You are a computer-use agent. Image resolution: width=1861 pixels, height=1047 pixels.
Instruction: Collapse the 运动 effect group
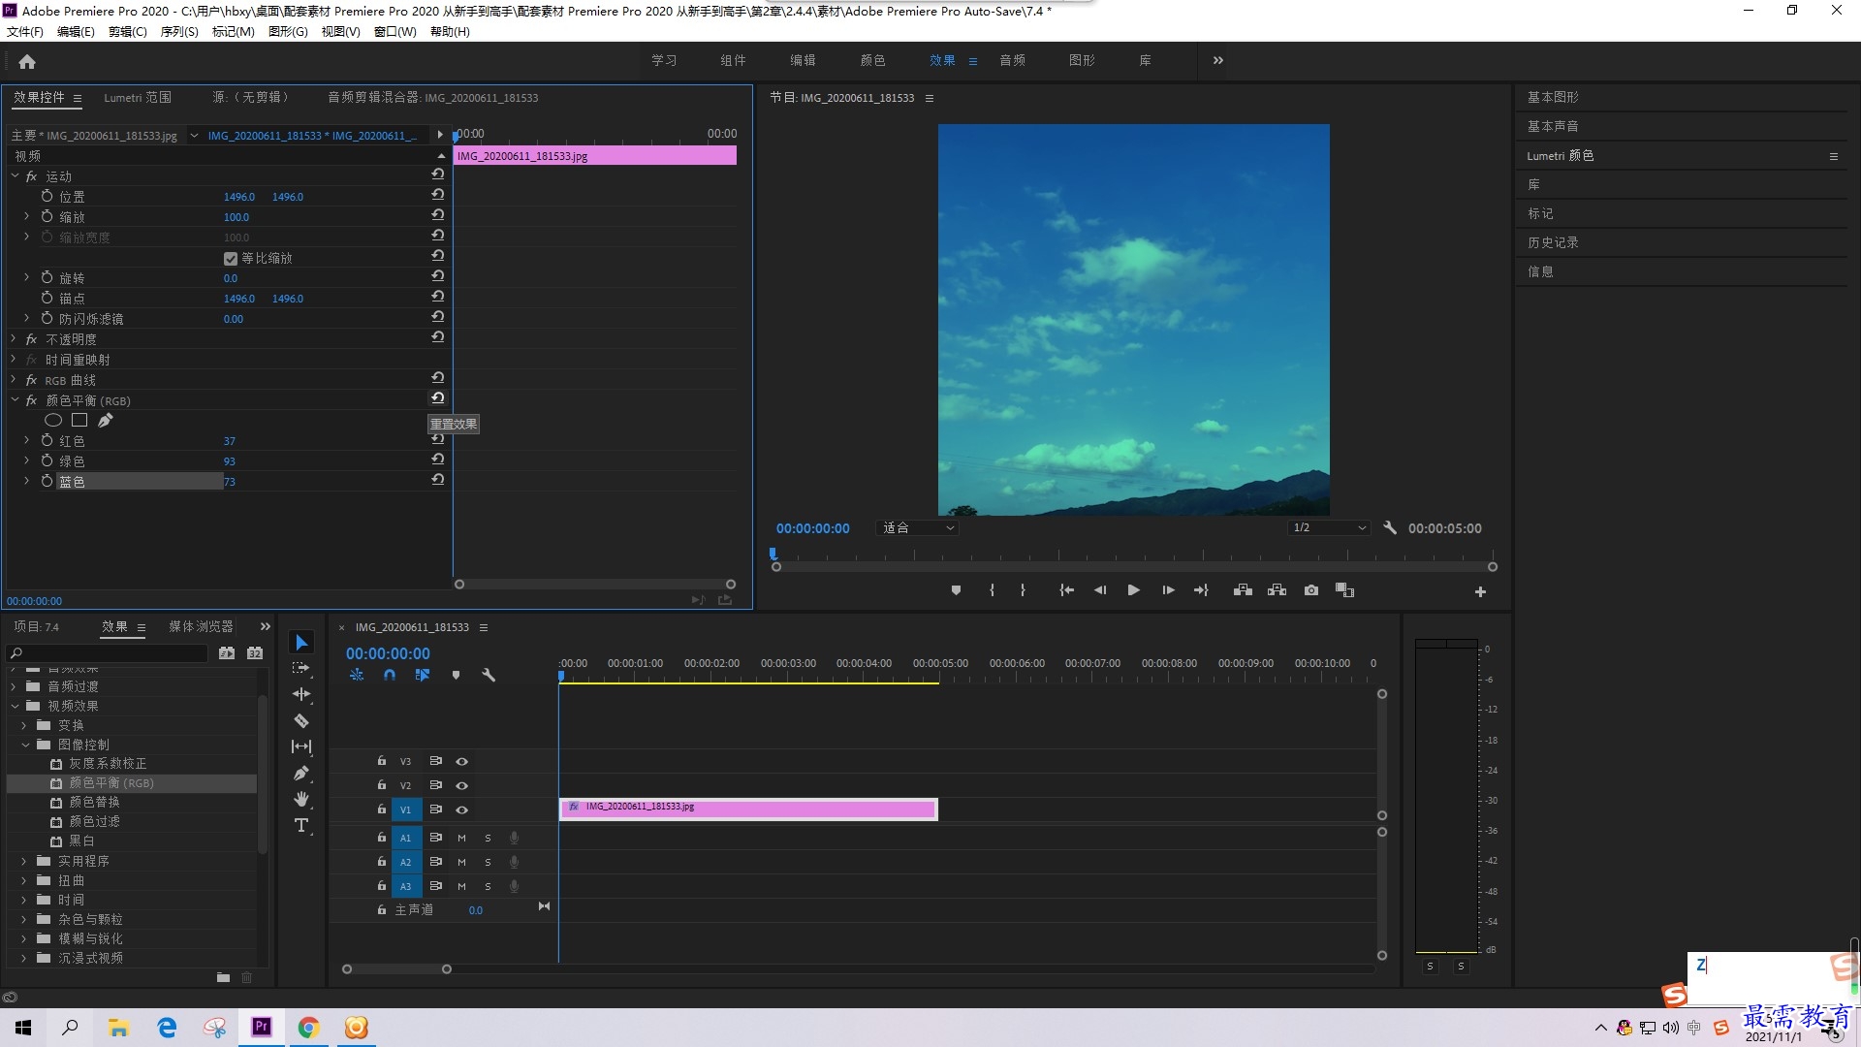[x=15, y=175]
